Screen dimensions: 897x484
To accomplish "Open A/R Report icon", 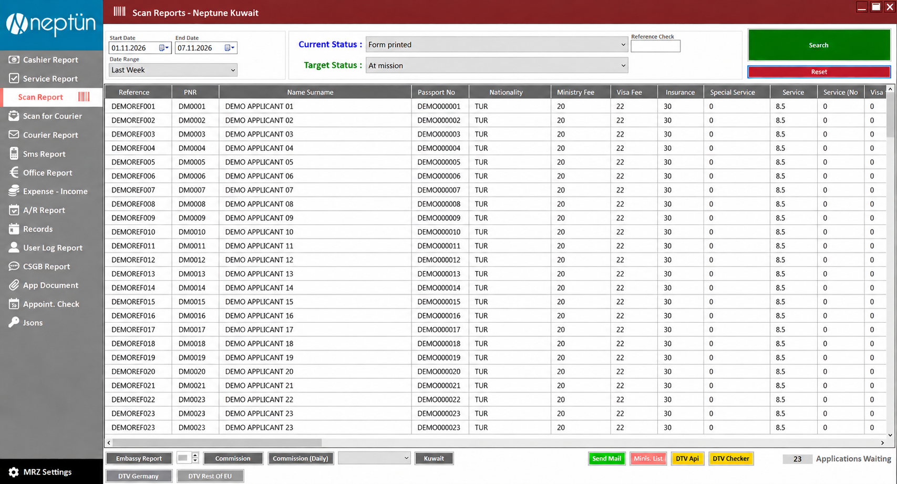I will (14, 210).
